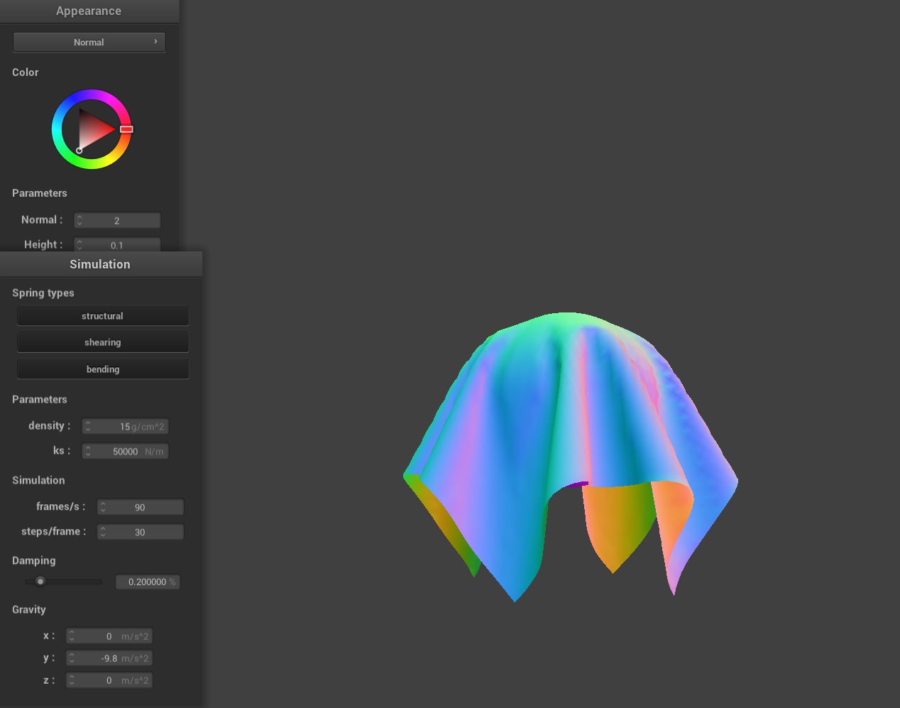Click the density value field

[x=131, y=426]
